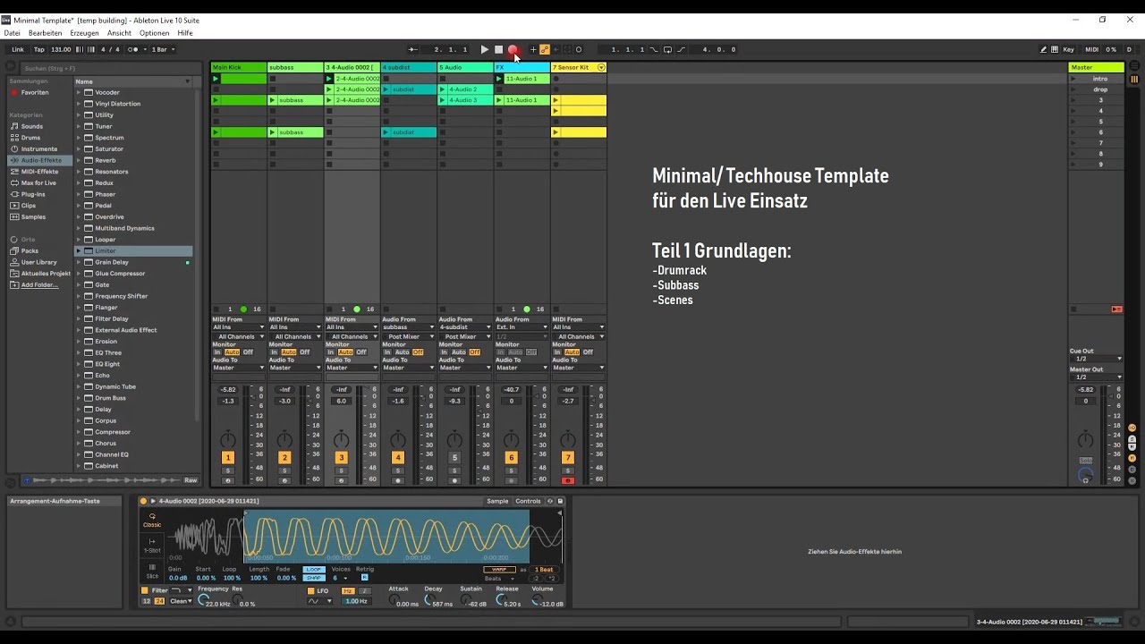Adjust the Simpler Frequency knob
Image resolution: width=1145 pixels, height=644 pixels.
[202, 599]
